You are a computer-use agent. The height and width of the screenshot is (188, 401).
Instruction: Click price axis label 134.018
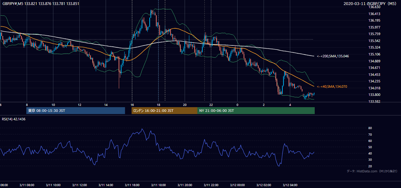375,88
